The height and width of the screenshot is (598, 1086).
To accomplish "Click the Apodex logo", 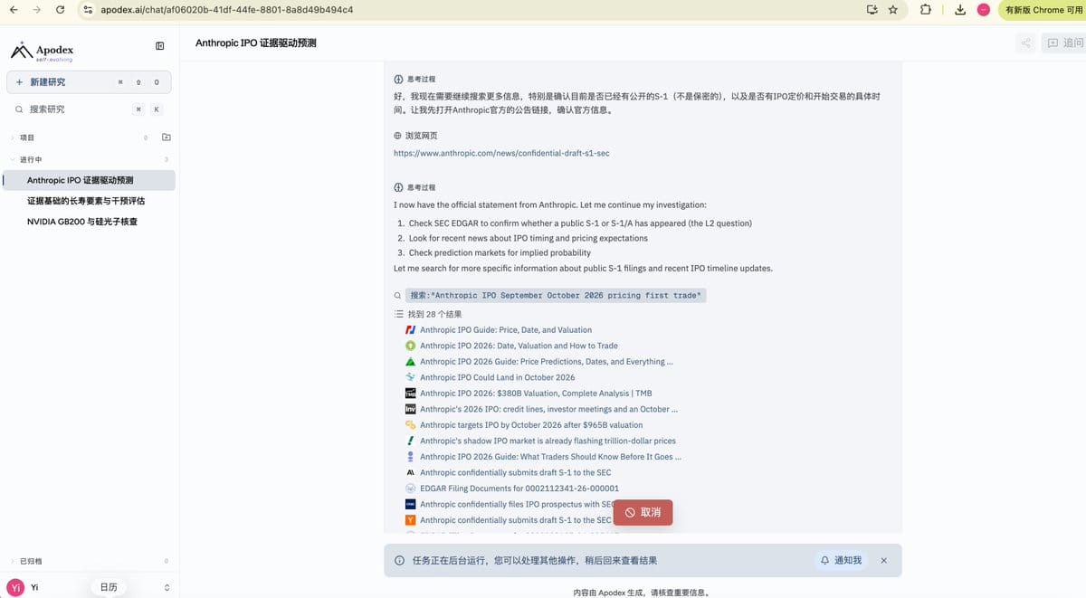I will pyautogui.click(x=42, y=52).
